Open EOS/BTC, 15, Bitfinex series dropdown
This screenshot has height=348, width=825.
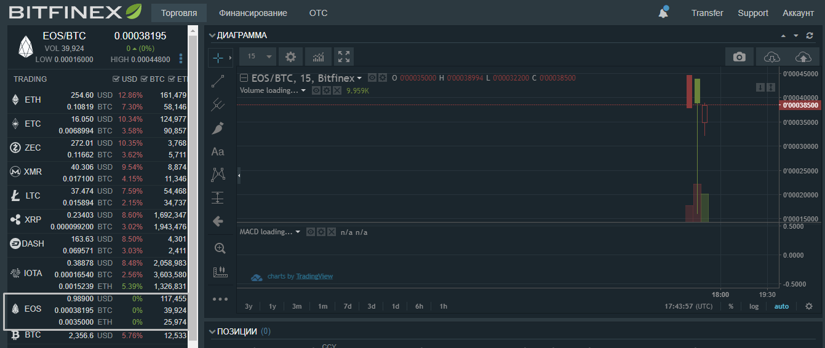pos(359,78)
